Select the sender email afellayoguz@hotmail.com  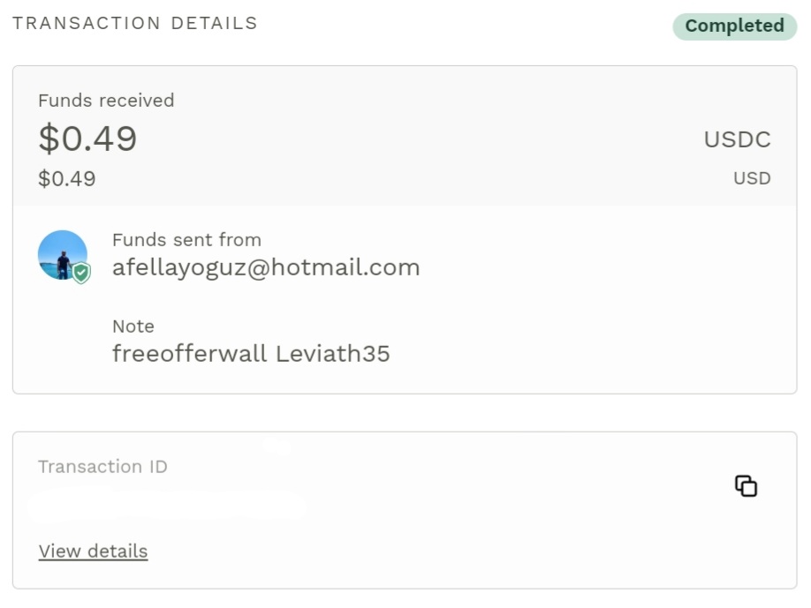(x=266, y=267)
